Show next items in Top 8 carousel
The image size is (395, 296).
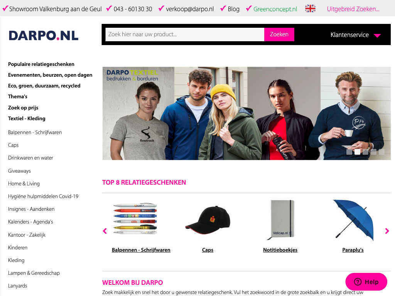pyautogui.click(x=387, y=231)
